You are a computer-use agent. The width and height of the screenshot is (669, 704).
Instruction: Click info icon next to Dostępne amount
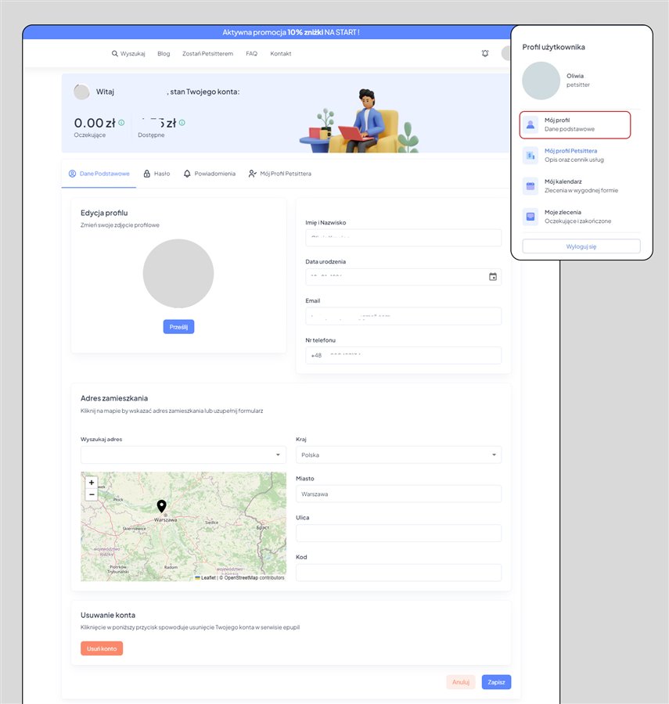point(182,123)
